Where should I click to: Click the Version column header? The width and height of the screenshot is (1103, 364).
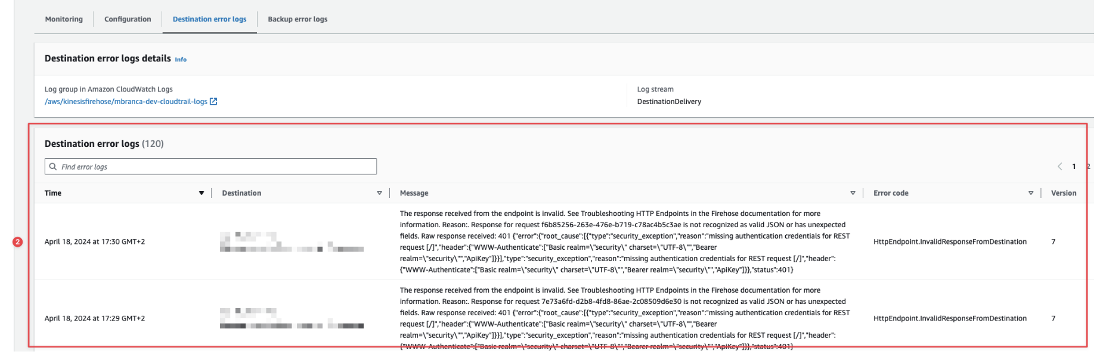click(1063, 193)
